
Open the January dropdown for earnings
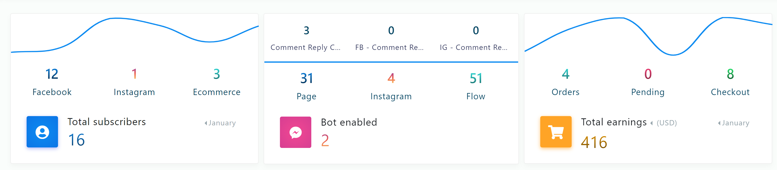[x=733, y=123]
